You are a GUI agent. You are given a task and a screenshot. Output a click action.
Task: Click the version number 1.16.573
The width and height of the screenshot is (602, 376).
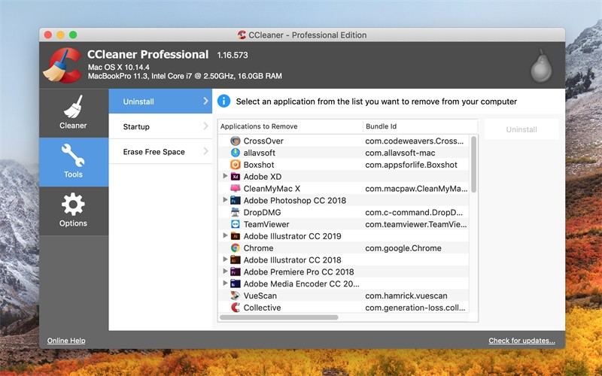(233, 55)
